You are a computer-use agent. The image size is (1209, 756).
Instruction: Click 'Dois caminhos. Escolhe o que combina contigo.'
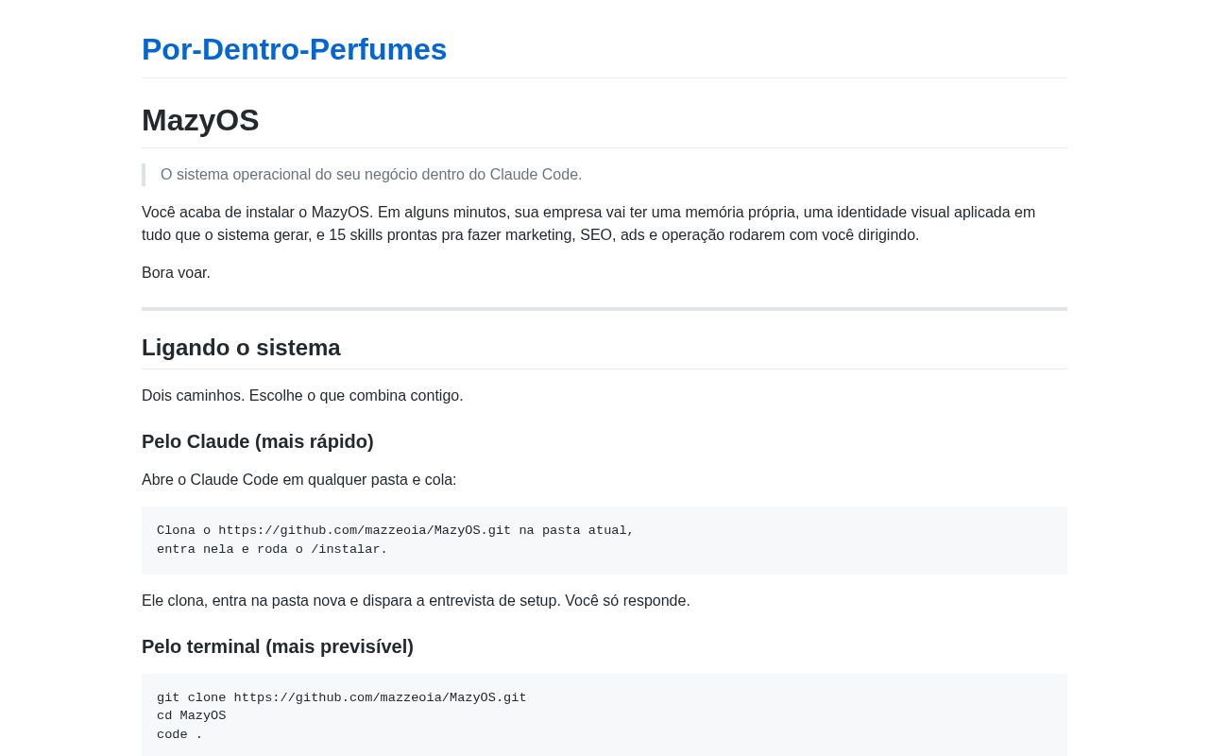[302, 396]
